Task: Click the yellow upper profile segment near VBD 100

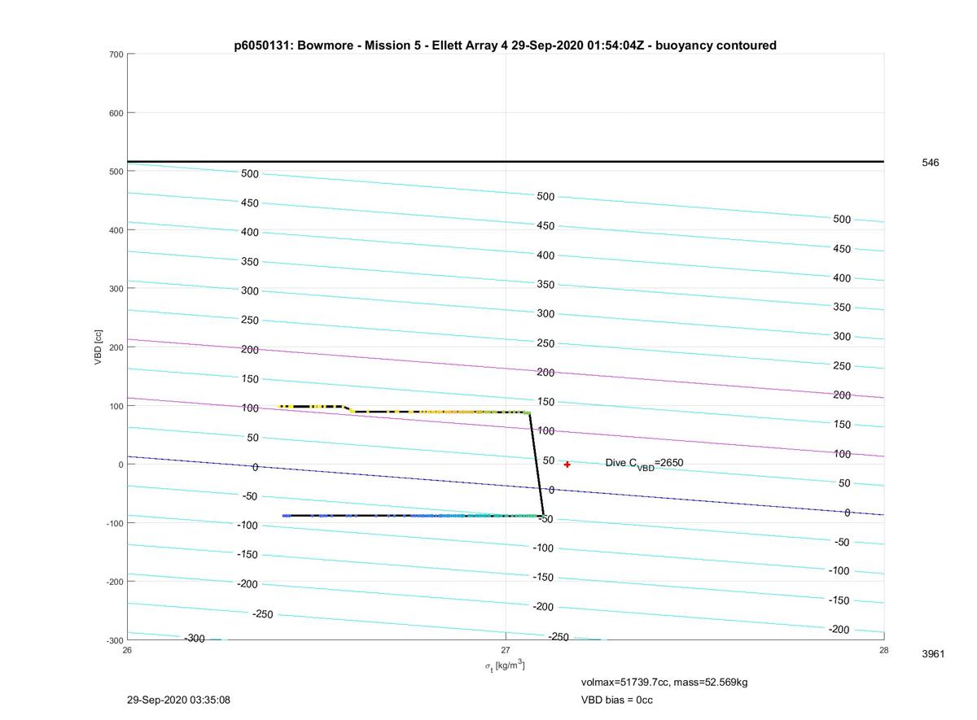Action: click(312, 406)
